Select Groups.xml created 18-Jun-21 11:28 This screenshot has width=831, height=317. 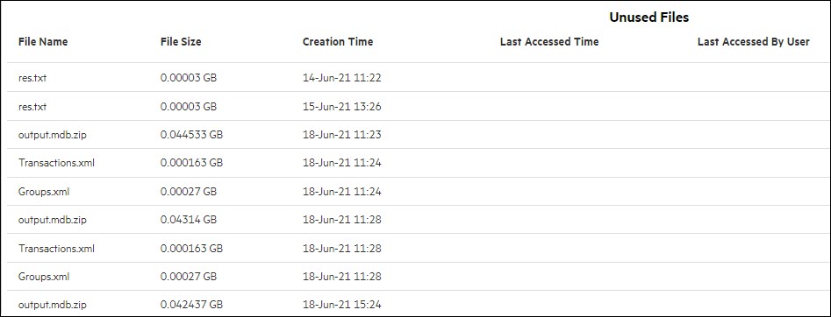point(416,276)
